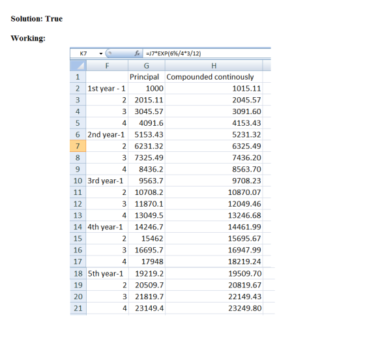This screenshot has height=341, width=365.
Task: Click the cell with value 2015.11
Action: click(147, 100)
